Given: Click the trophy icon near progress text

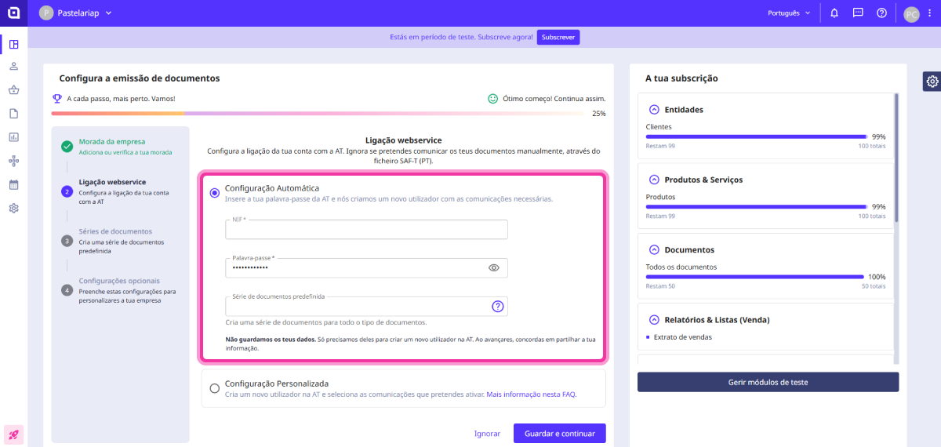Looking at the screenshot, I should click(56, 99).
